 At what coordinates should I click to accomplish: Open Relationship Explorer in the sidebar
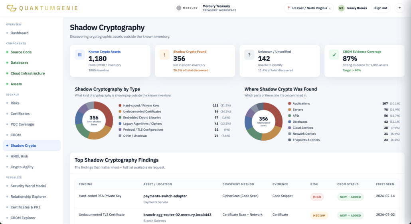click(28, 196)
